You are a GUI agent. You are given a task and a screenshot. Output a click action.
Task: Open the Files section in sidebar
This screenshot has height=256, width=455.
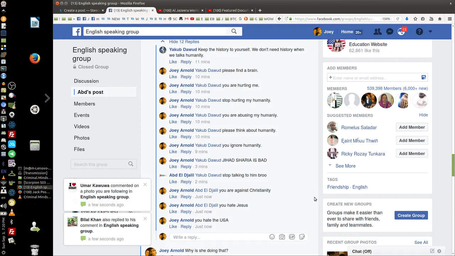pos(79,149)
